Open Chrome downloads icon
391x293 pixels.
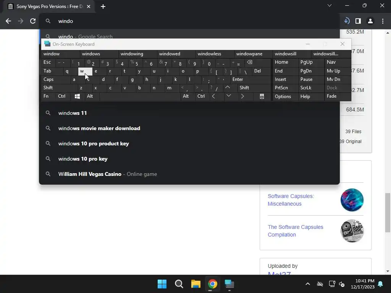point(347,21)
